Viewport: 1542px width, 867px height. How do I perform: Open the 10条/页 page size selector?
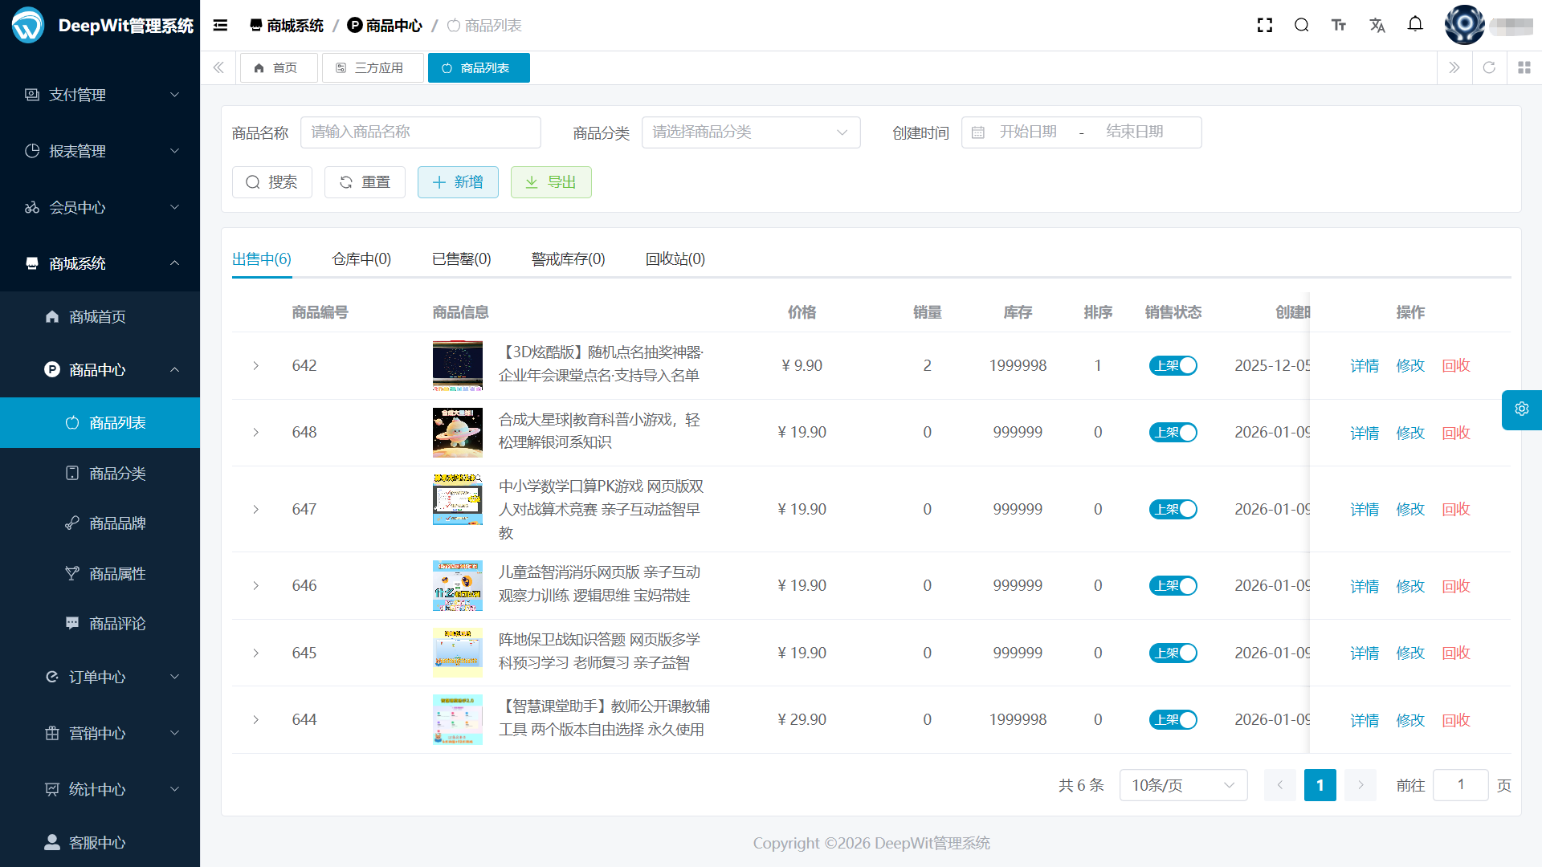click(1183, 785)
